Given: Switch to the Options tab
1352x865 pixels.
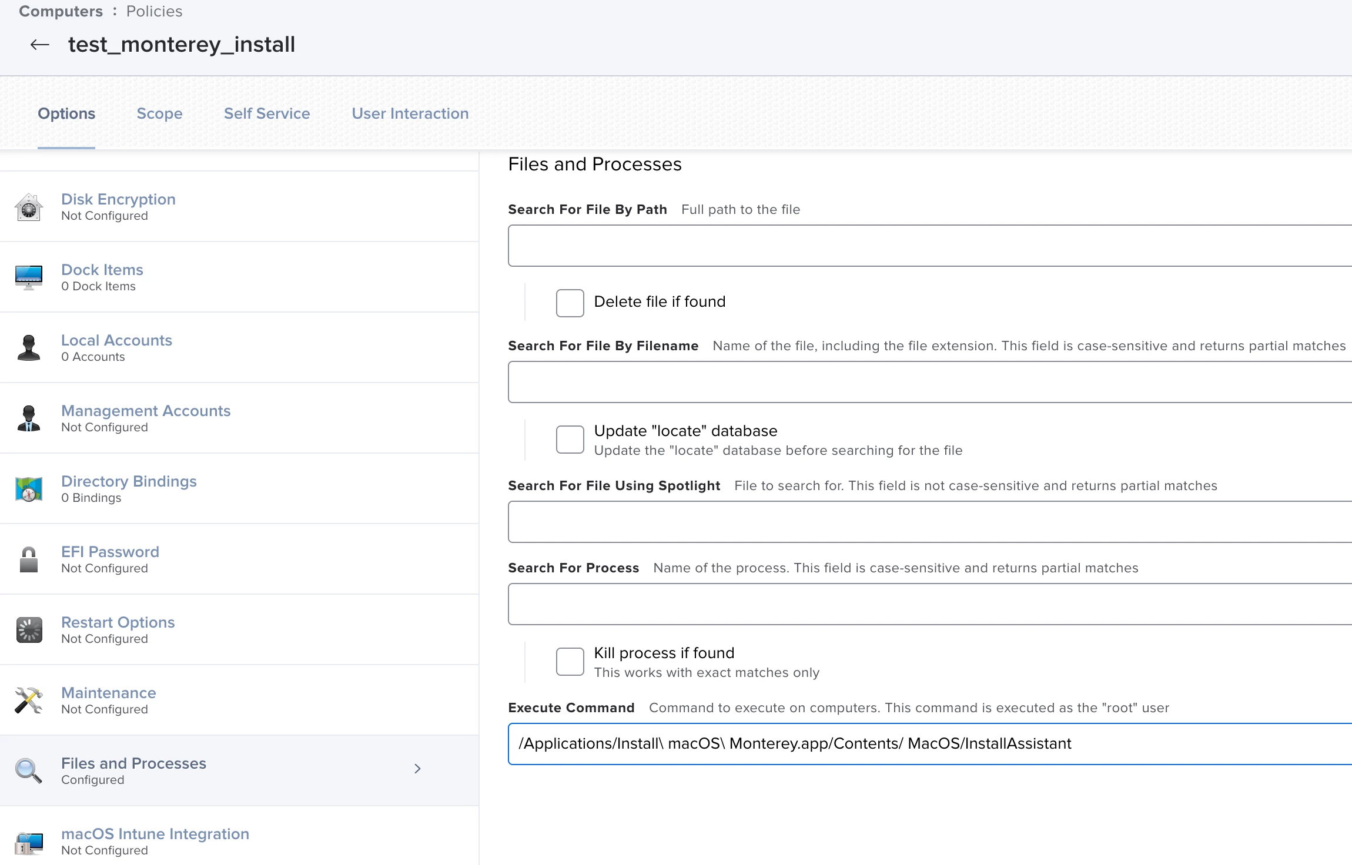Looking at the screenshot, I should click(x=66, y=113).
